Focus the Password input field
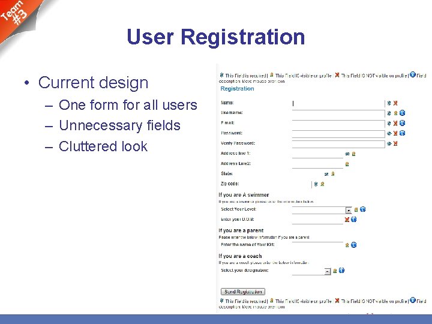The height and width of the screenshot is (324, 432). point(338,134)
